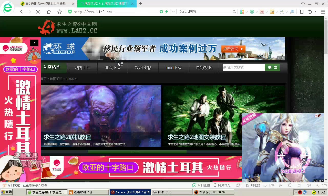Open the colorful apps grid extension icon
Screen dimensions: 328x196
pyautogui.click(x=242, y=12)
